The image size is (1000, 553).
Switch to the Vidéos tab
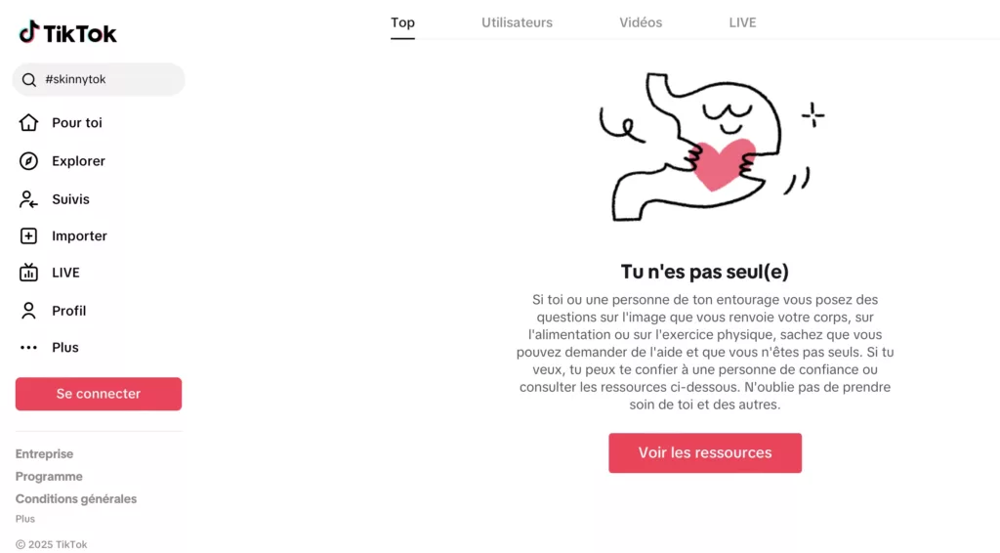click(x=641, y=22)
